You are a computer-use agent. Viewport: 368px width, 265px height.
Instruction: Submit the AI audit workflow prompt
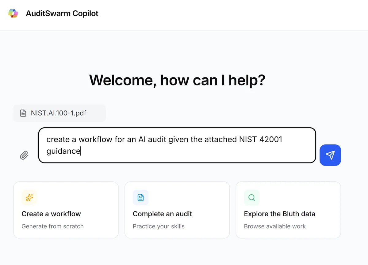pyautogui.click(x=330, y=155)
